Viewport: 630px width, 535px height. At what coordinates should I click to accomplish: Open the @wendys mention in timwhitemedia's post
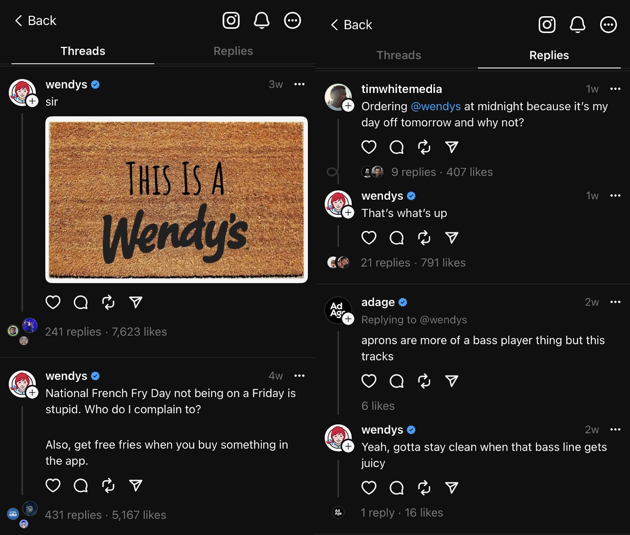click(x=435, y=106)
